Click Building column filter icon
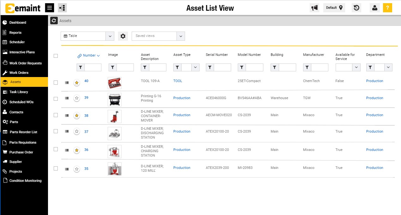The image size is (401, 215). 275,67
